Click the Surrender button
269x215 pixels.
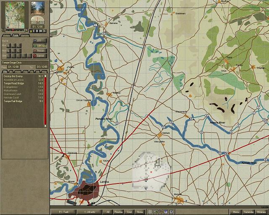point(249,212)
